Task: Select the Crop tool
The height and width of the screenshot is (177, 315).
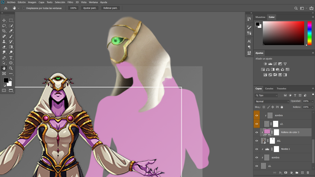Action: tap(4, 31)
